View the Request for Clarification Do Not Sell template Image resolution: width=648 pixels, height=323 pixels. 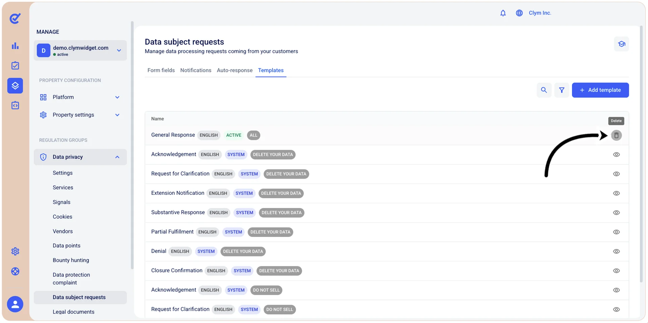pos(616,309)
